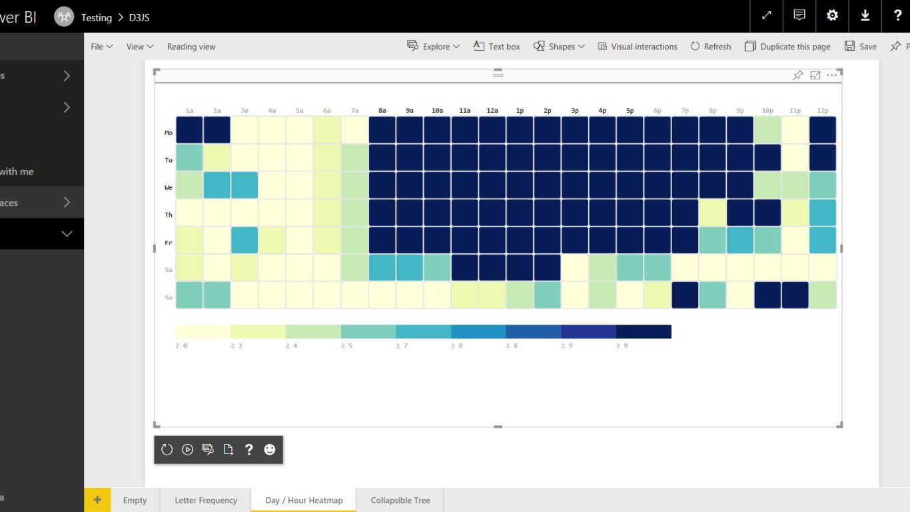910x512 pixels.
Task: Click the download arrow icon in header
Action: (865, 15)
